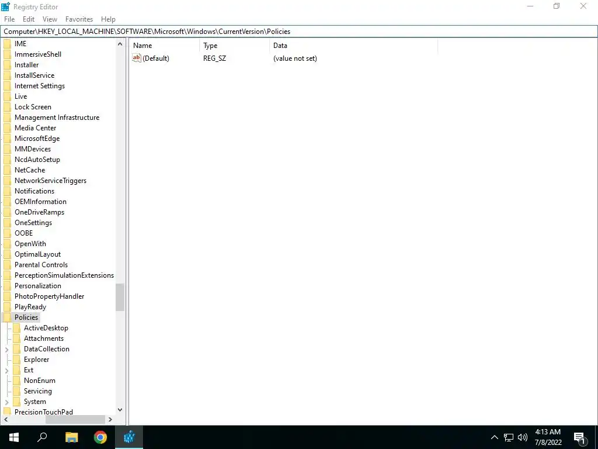Click the NonEnum folder icon

tap(16, 380)
